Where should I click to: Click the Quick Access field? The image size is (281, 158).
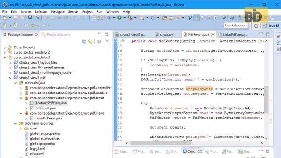(x=236, y=25)
